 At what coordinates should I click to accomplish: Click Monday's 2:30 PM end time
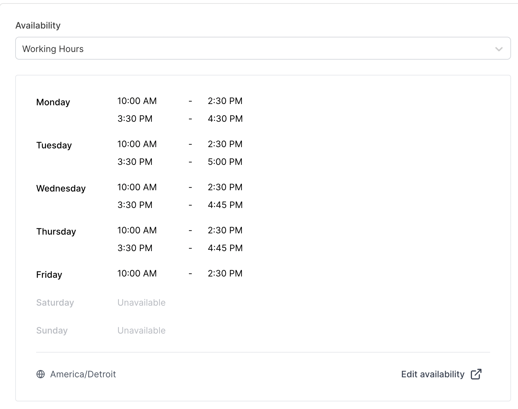(x=225, y=101)
